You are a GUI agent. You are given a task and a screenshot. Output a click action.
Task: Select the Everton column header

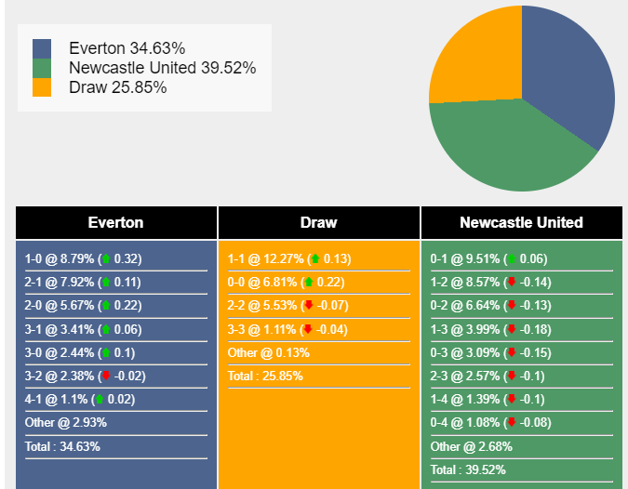coord(116,223)
